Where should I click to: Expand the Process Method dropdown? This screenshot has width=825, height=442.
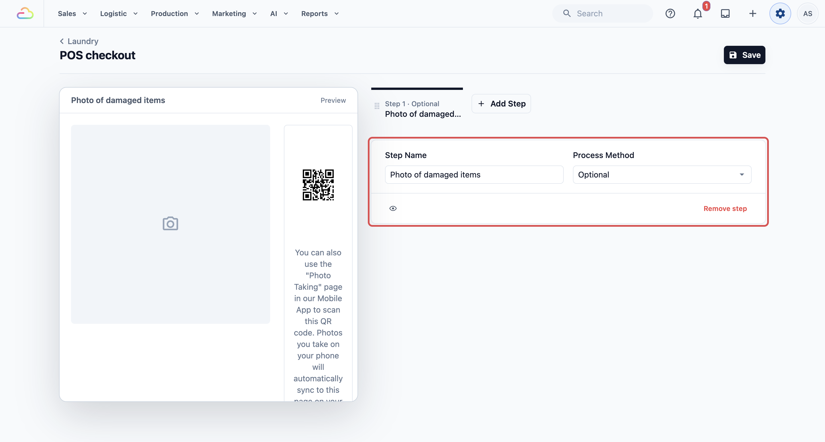coord(662,174)
